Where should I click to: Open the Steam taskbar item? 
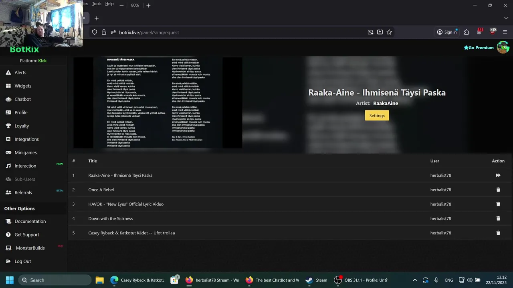coord(316,280)
